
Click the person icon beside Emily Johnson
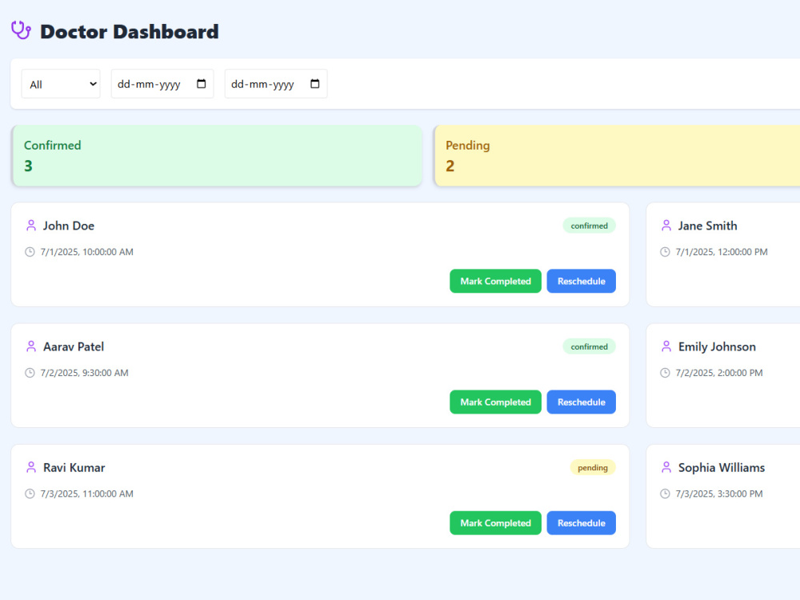click(x=666, y=346)
